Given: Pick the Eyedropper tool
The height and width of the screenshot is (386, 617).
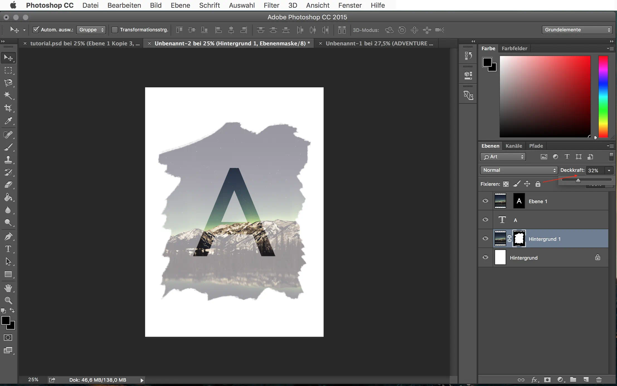Looking at the screenshot, I should pos(8,121).
